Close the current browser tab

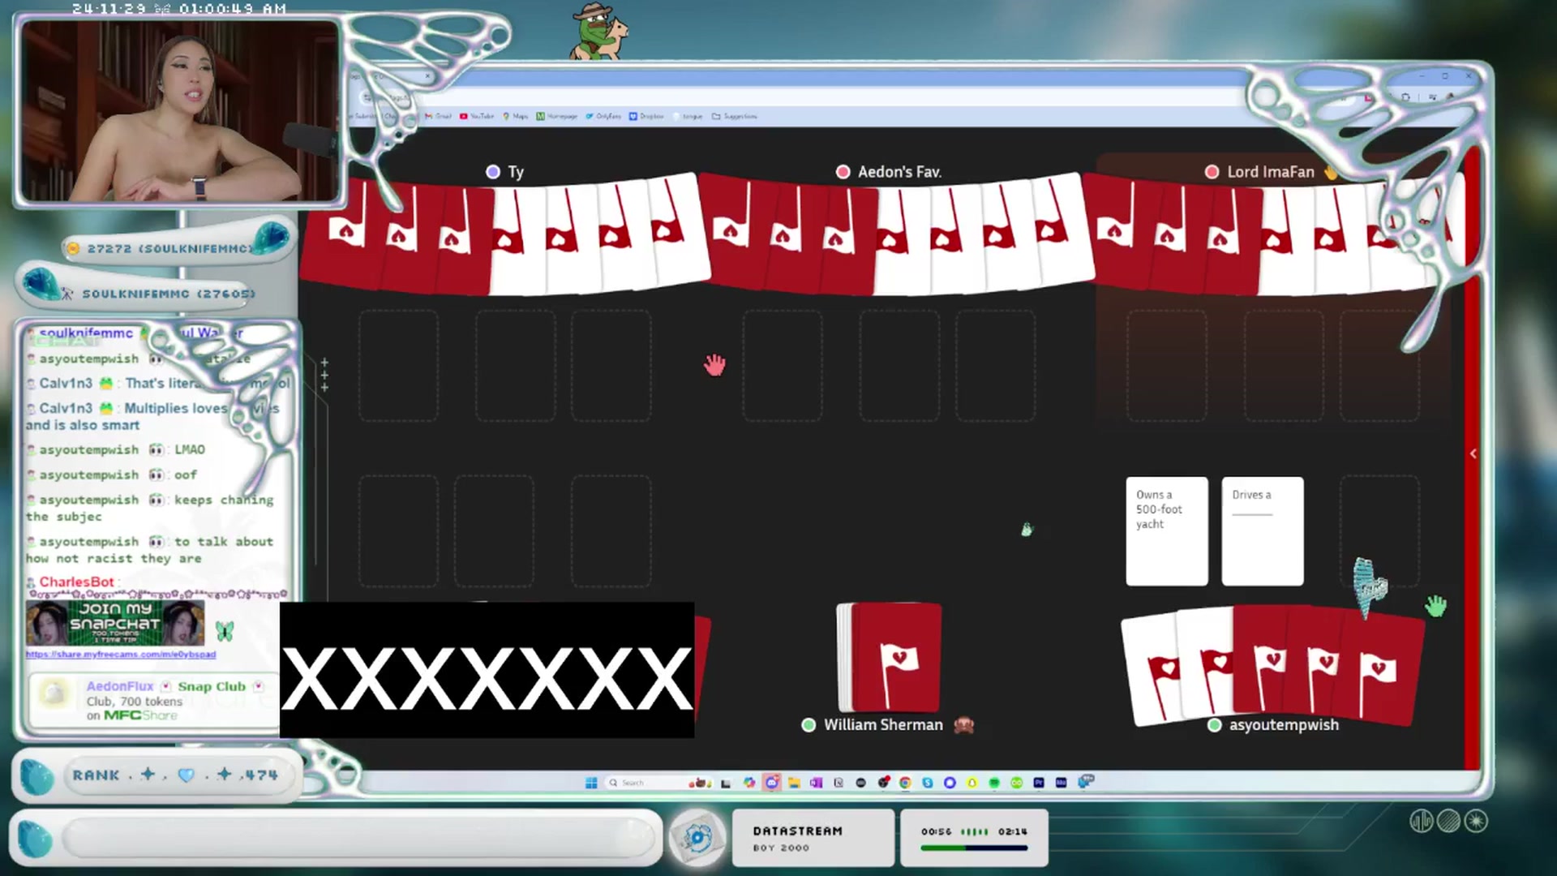(x=427, y=76)
